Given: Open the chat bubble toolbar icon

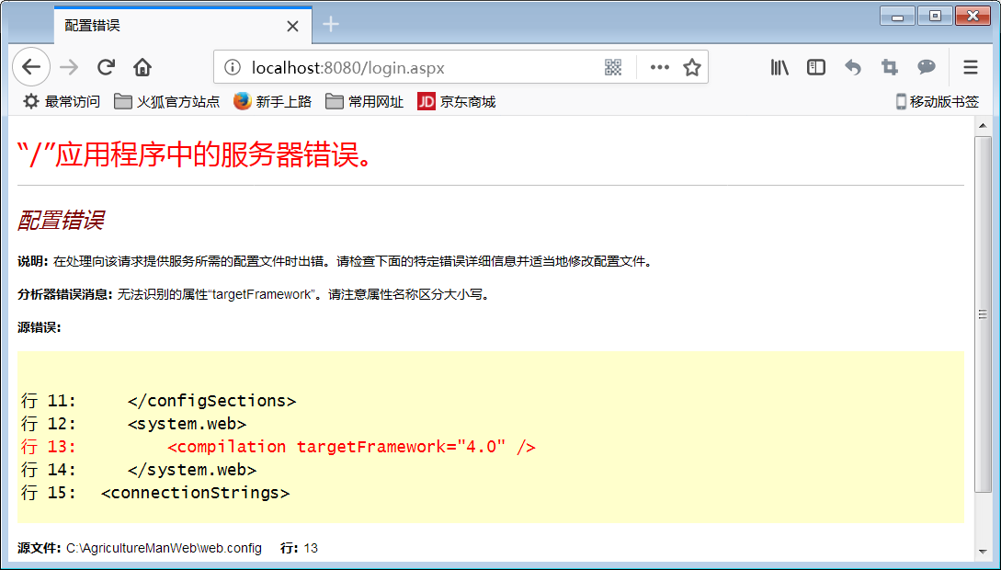Looking at the screenshot, I should pyautogui.click(x=927, y=67).
